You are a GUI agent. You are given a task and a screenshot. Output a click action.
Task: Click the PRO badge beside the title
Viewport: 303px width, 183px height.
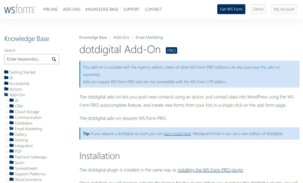click(x=171, y=50)
